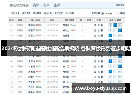132x95 pixels.
Task: Select option 3 for match 09 以色列
Action: (110, 66)
